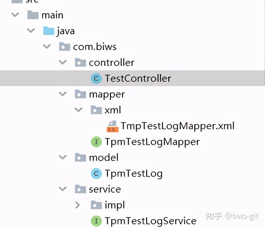Select the TpmTestLog model class
The image size is (265, 228).
point(133,174)
